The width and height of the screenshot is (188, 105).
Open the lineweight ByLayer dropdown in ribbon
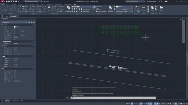(125, 9)
